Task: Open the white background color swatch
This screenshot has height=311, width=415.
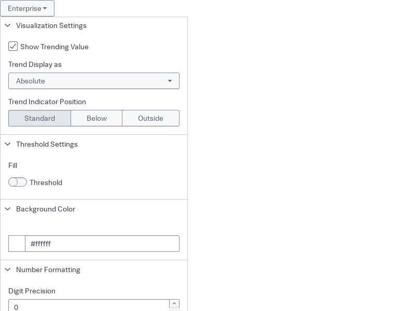Action: 17,244
